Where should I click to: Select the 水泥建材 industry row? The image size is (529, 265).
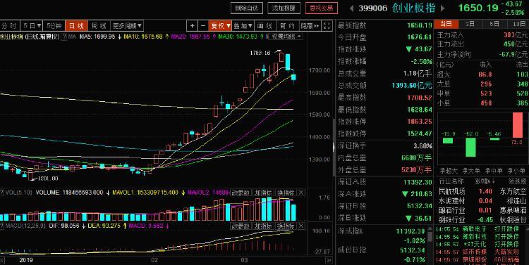coord(482,201)
